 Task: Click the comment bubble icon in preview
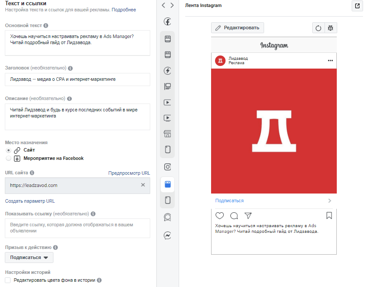(x=234, y=216)
